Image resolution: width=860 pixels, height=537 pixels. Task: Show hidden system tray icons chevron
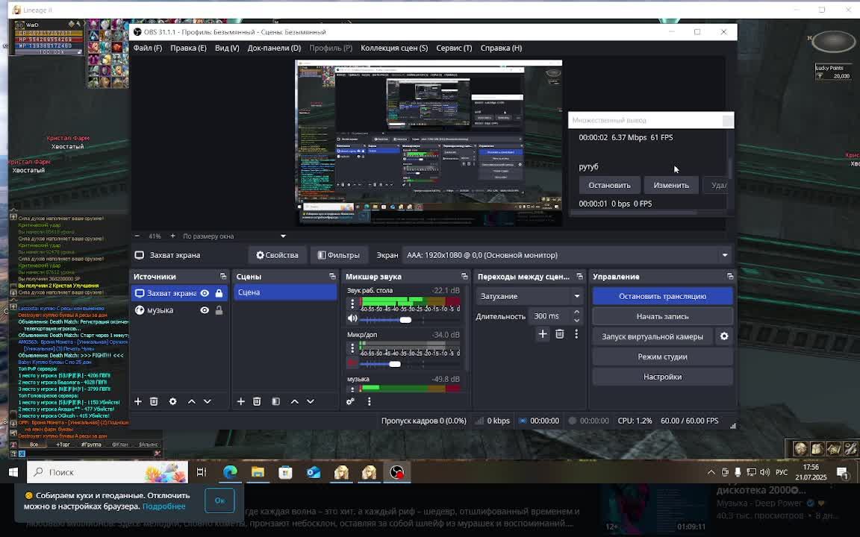711,472
